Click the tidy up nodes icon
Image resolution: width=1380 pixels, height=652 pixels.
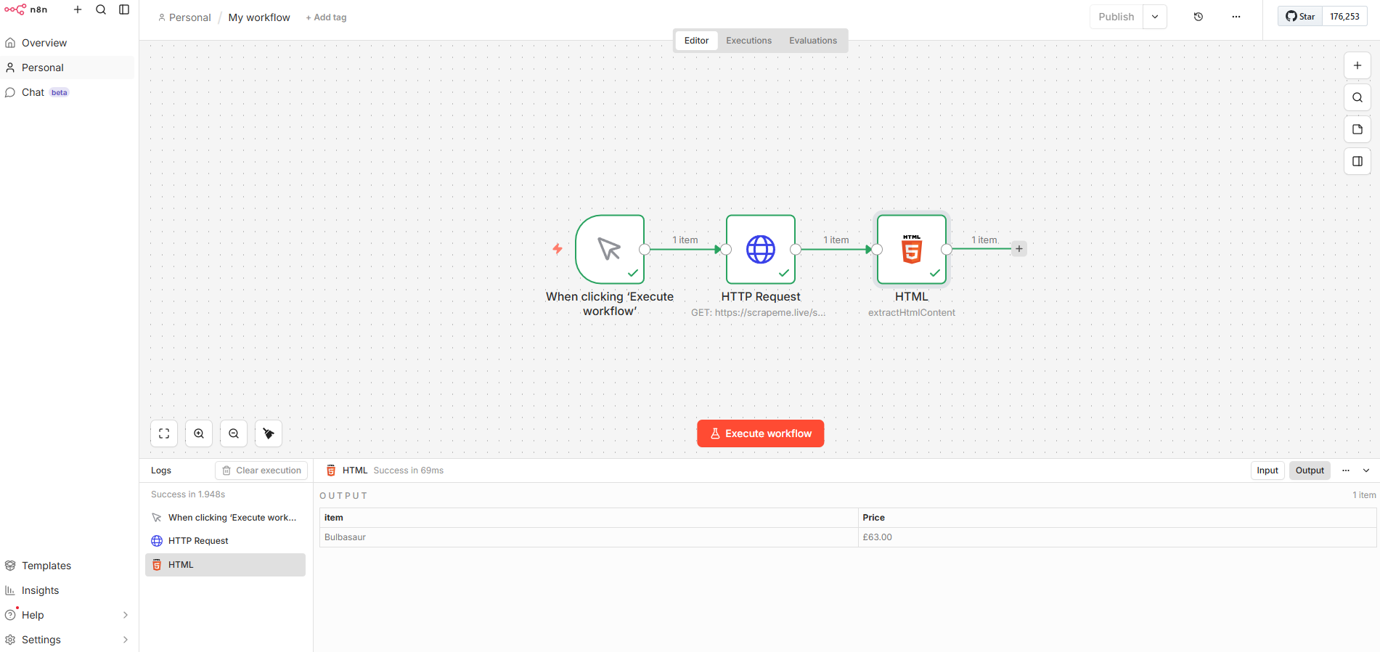coord(269,433)
